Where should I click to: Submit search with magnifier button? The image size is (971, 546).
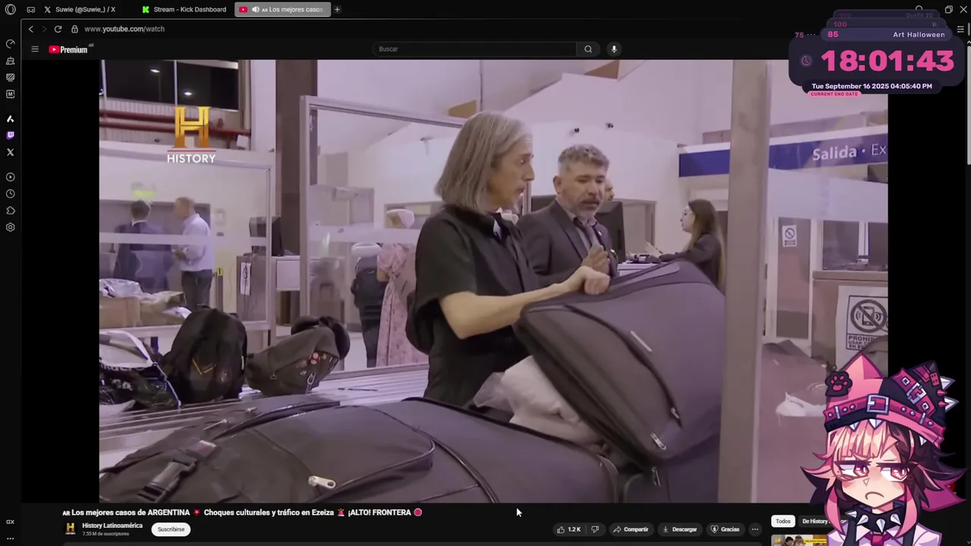click(x=588, y=49)
